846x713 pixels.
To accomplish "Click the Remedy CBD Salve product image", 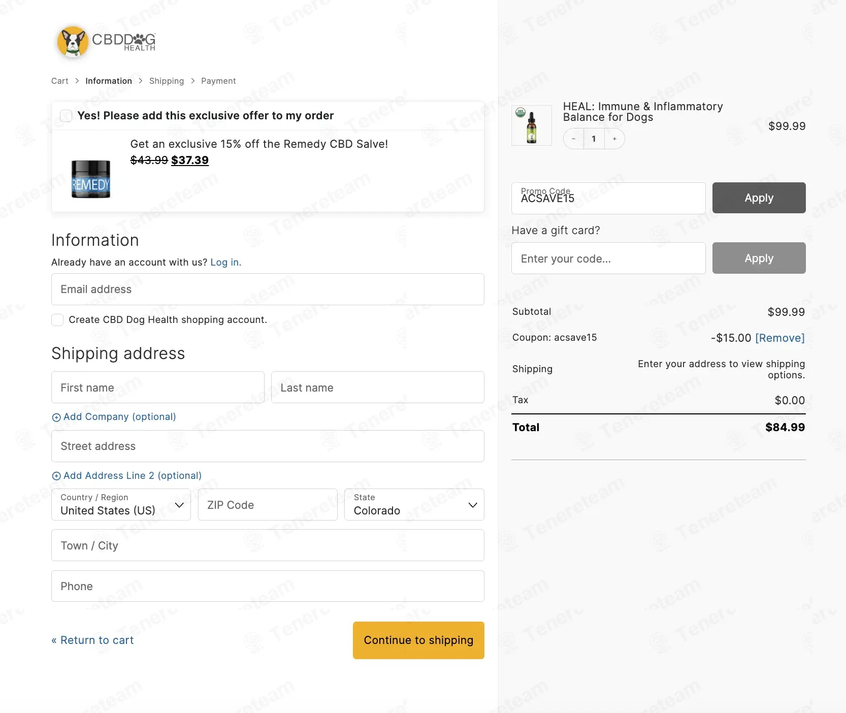I will point(91,179).
